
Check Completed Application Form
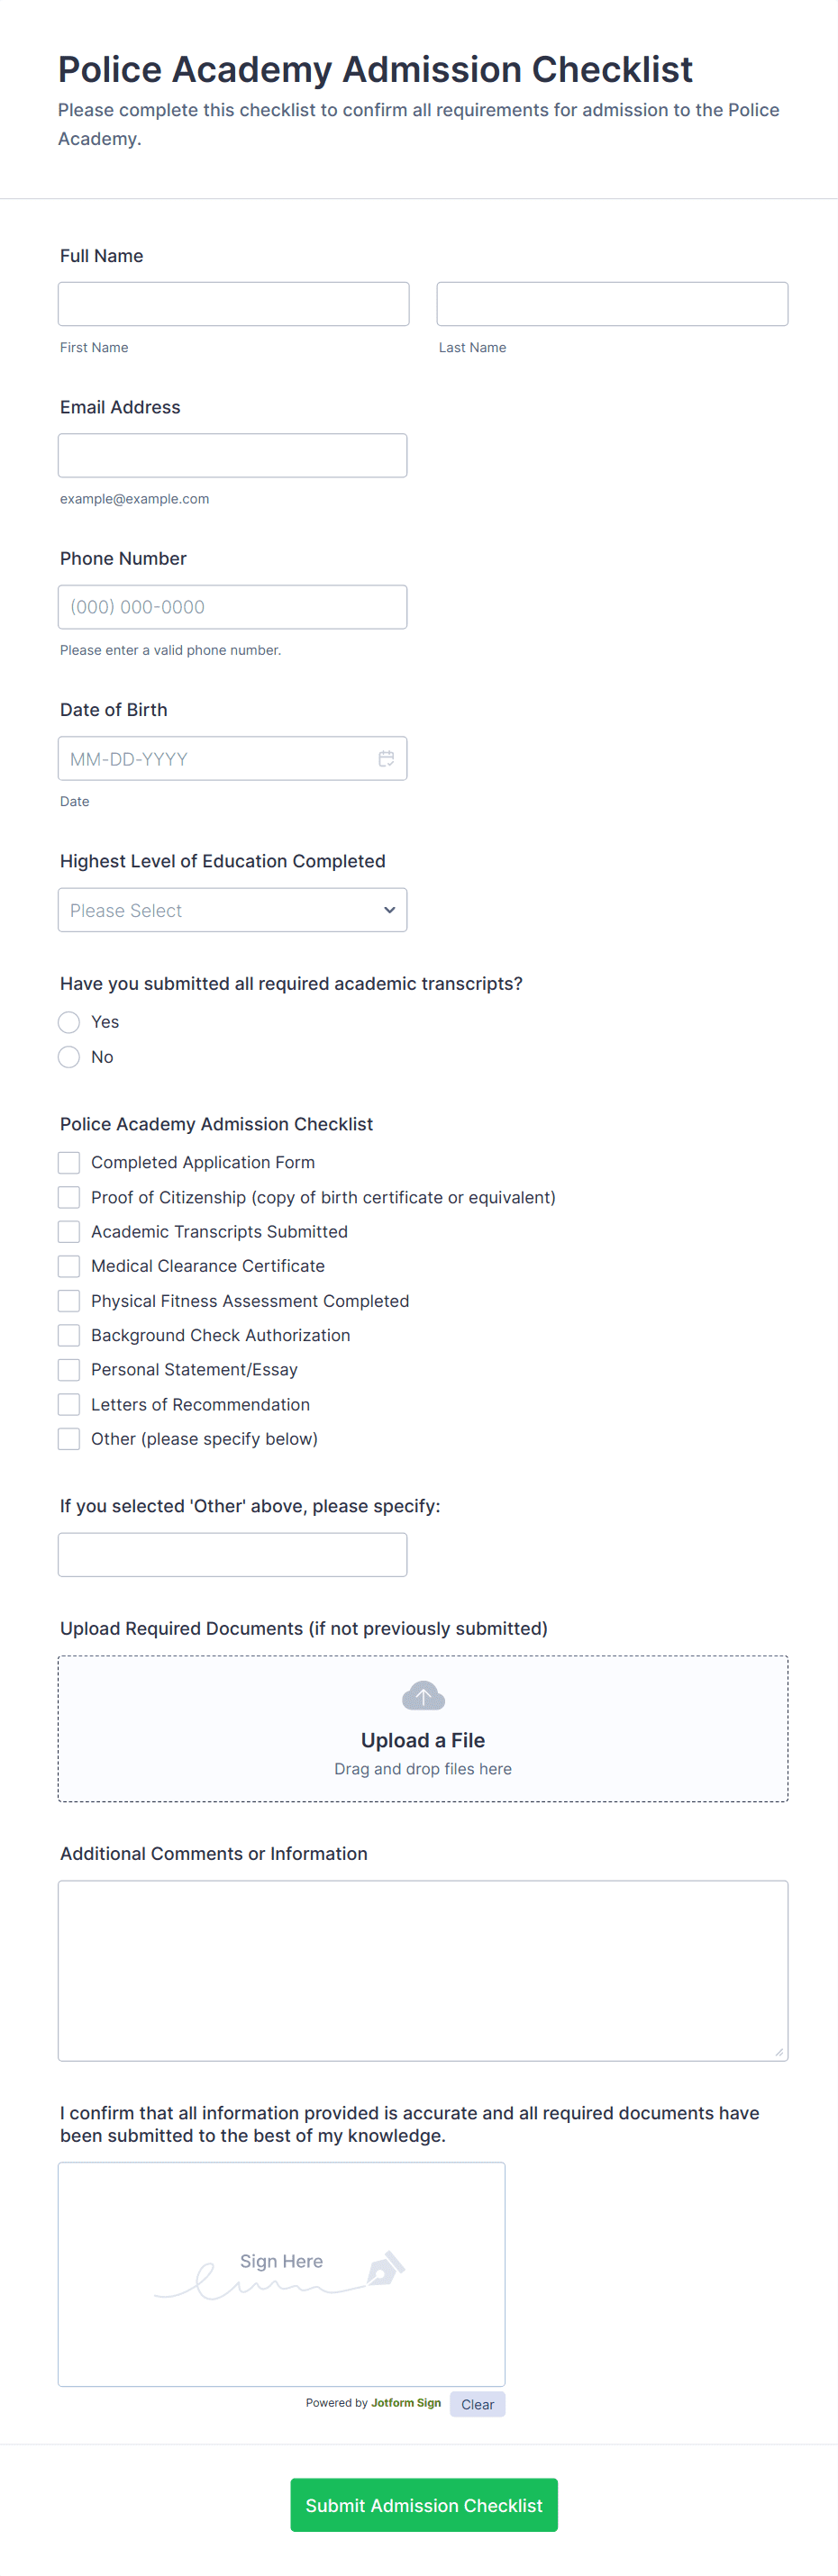[69, 1163]
